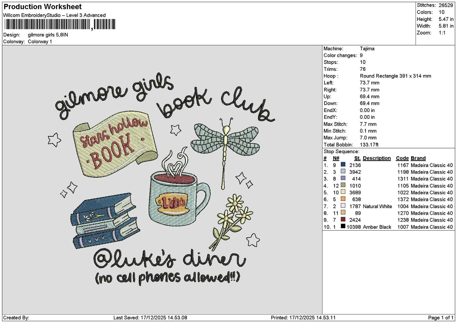Click the 'Last Saved: 17/12/2025 14.53.08' text
457x323 pixels.
click(150, 318)
